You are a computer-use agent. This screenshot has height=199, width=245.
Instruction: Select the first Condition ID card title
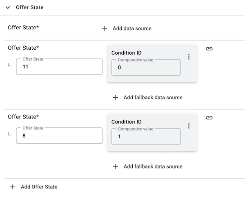(127, 52)
